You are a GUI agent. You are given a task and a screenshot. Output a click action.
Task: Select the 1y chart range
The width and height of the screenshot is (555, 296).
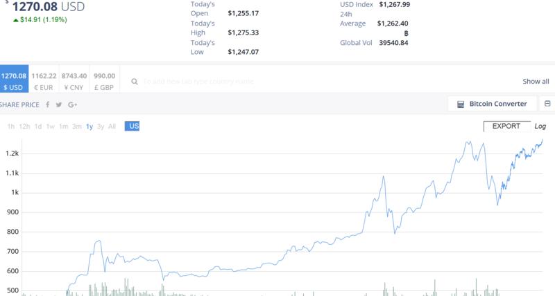(89, 127)
